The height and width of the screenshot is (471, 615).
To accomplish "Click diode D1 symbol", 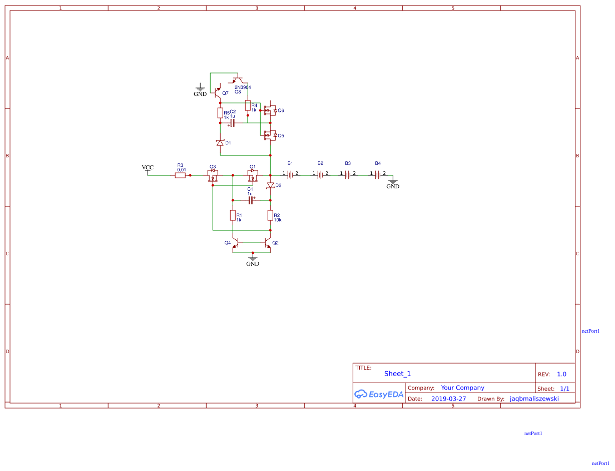I will [x=221, y=142].
